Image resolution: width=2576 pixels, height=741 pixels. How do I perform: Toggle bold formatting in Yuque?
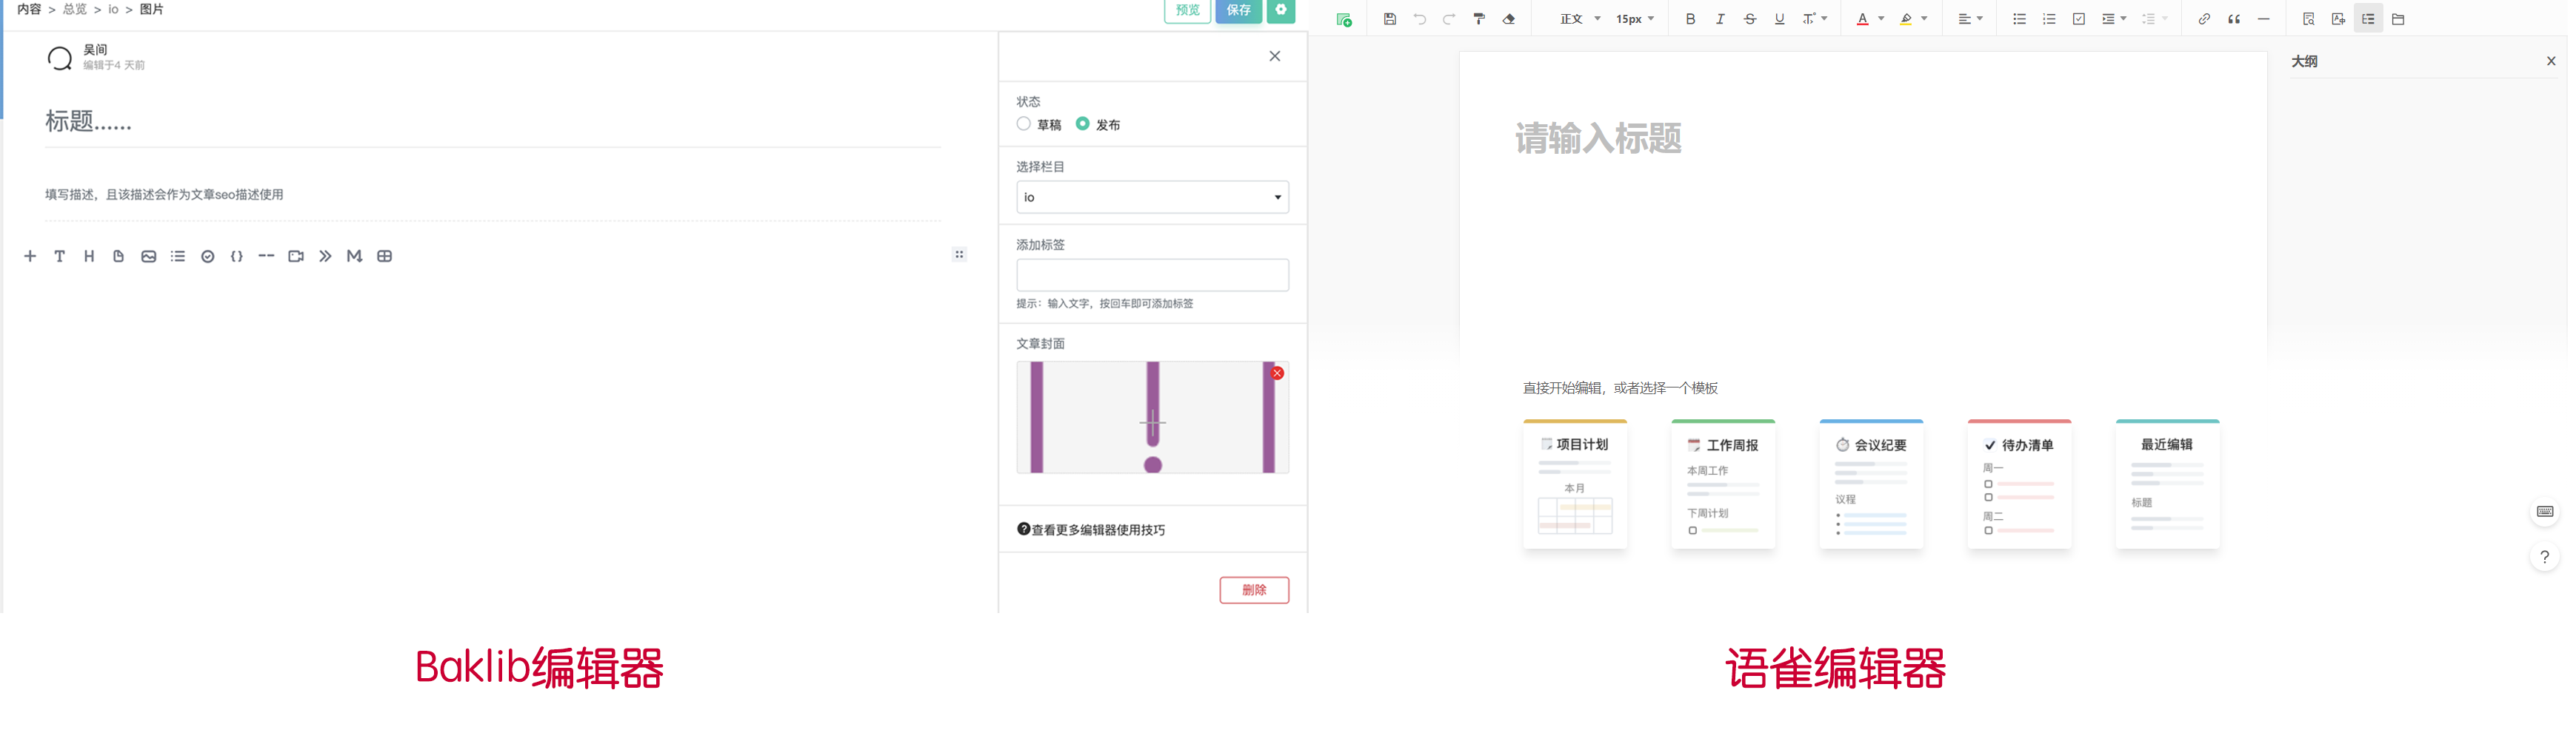click(1690, 19)
